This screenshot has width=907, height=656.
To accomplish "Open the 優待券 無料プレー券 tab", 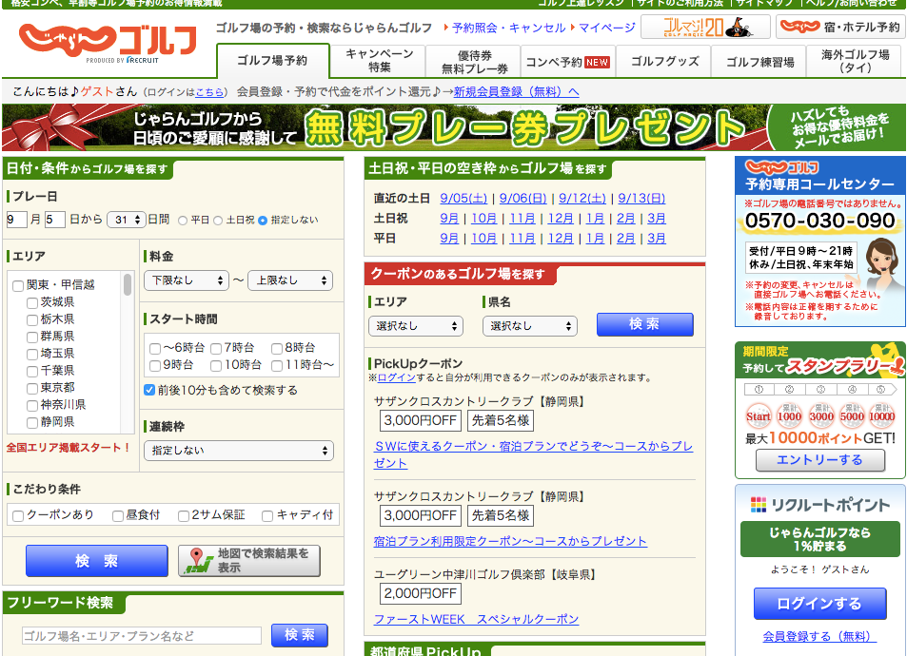I will click(474, 61).
